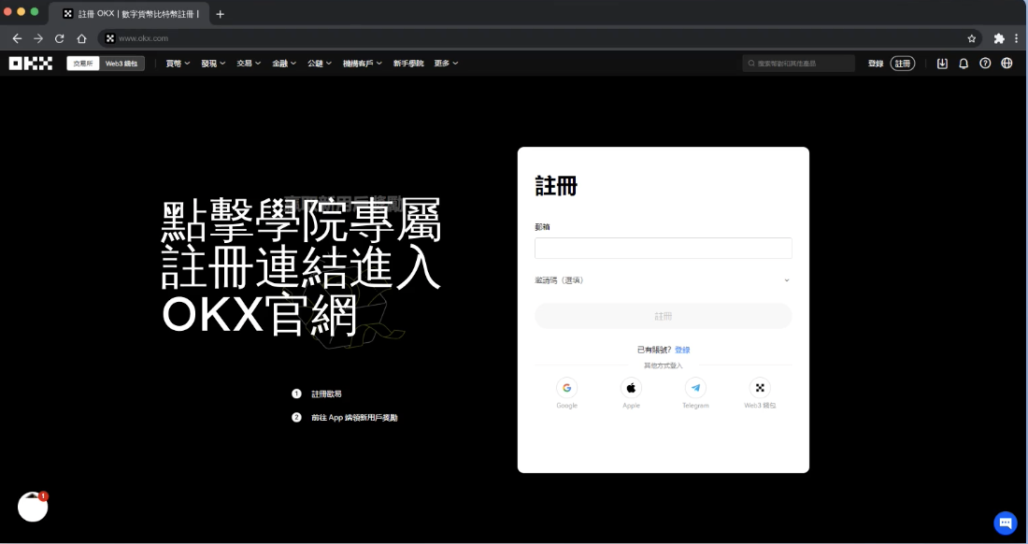The width and height of the screenshot is (1028, 544).
Task: Click the 其他方式登入 label
Action: (x=663, y=365)
